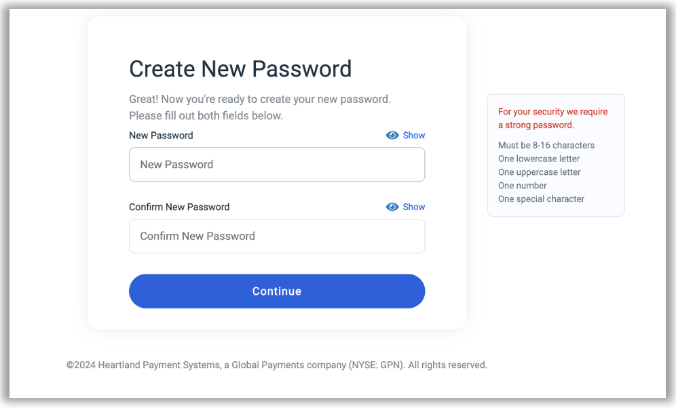Click the "Confirm New Password" field label

tap(179, 207)
